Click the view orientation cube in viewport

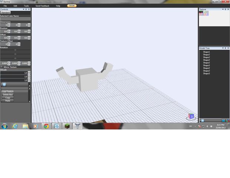click(x=191, y=116)
